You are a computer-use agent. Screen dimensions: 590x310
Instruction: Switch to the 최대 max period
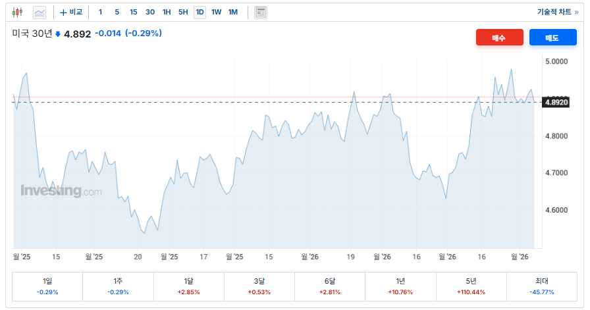pyautogui.click(x=543, y=286)
